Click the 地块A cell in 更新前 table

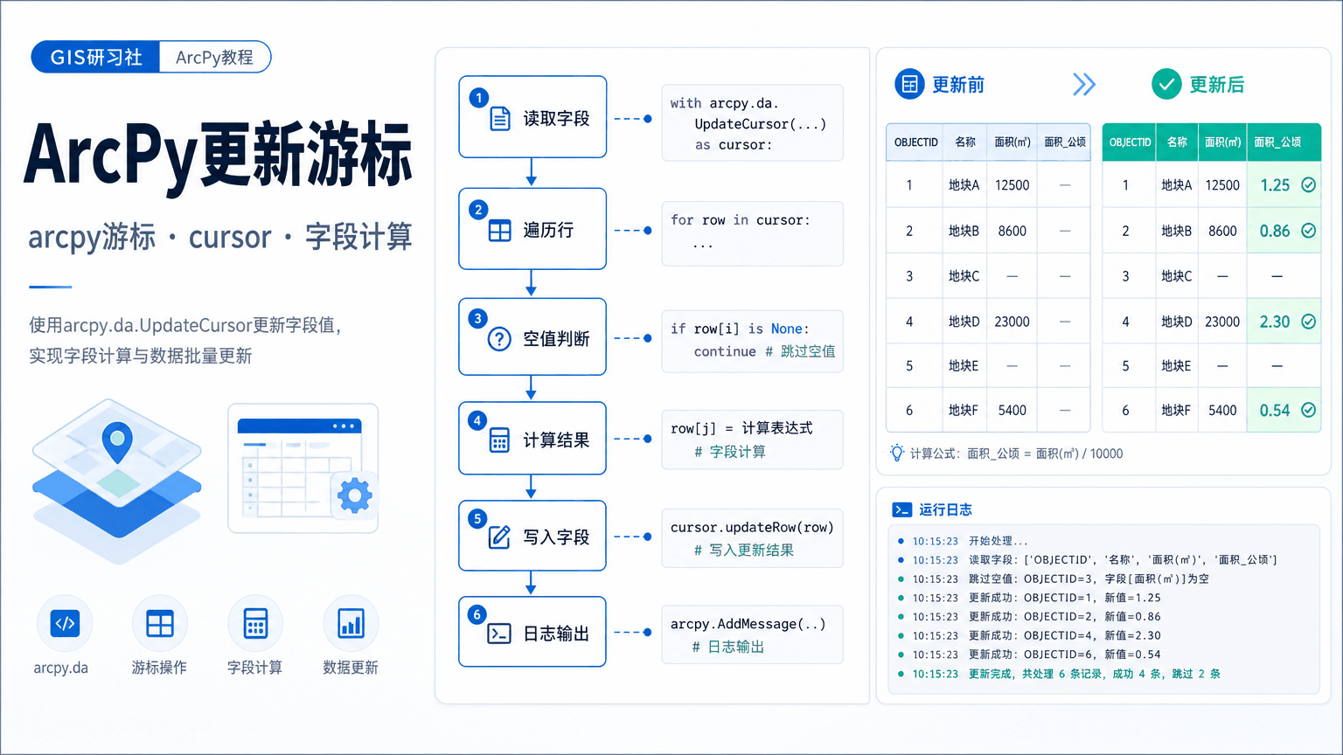coord(964,185)
